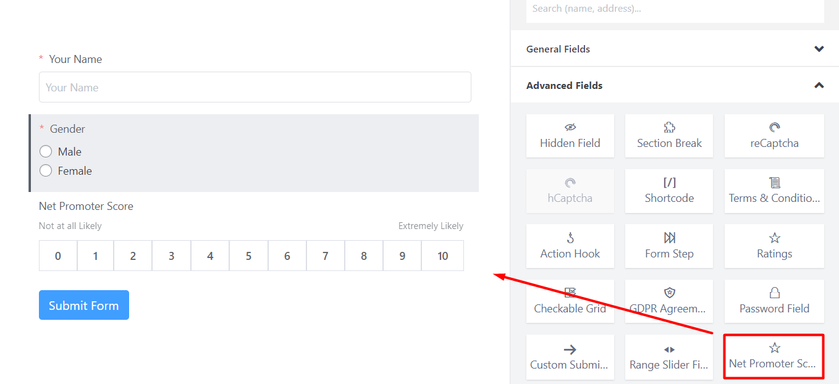Screen dimensions: 839x384
Task: Click the Submit Form button
Action: (83, 304)
